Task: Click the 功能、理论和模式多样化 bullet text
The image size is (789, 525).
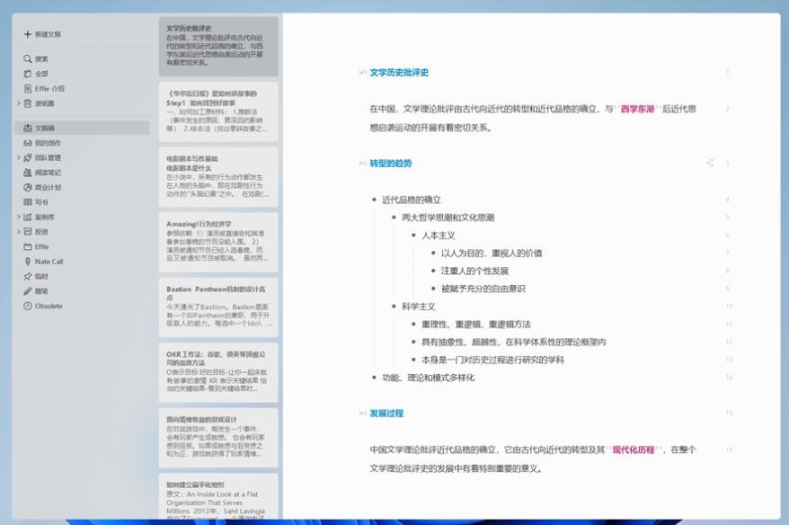Action: click(x=429, y=378)
